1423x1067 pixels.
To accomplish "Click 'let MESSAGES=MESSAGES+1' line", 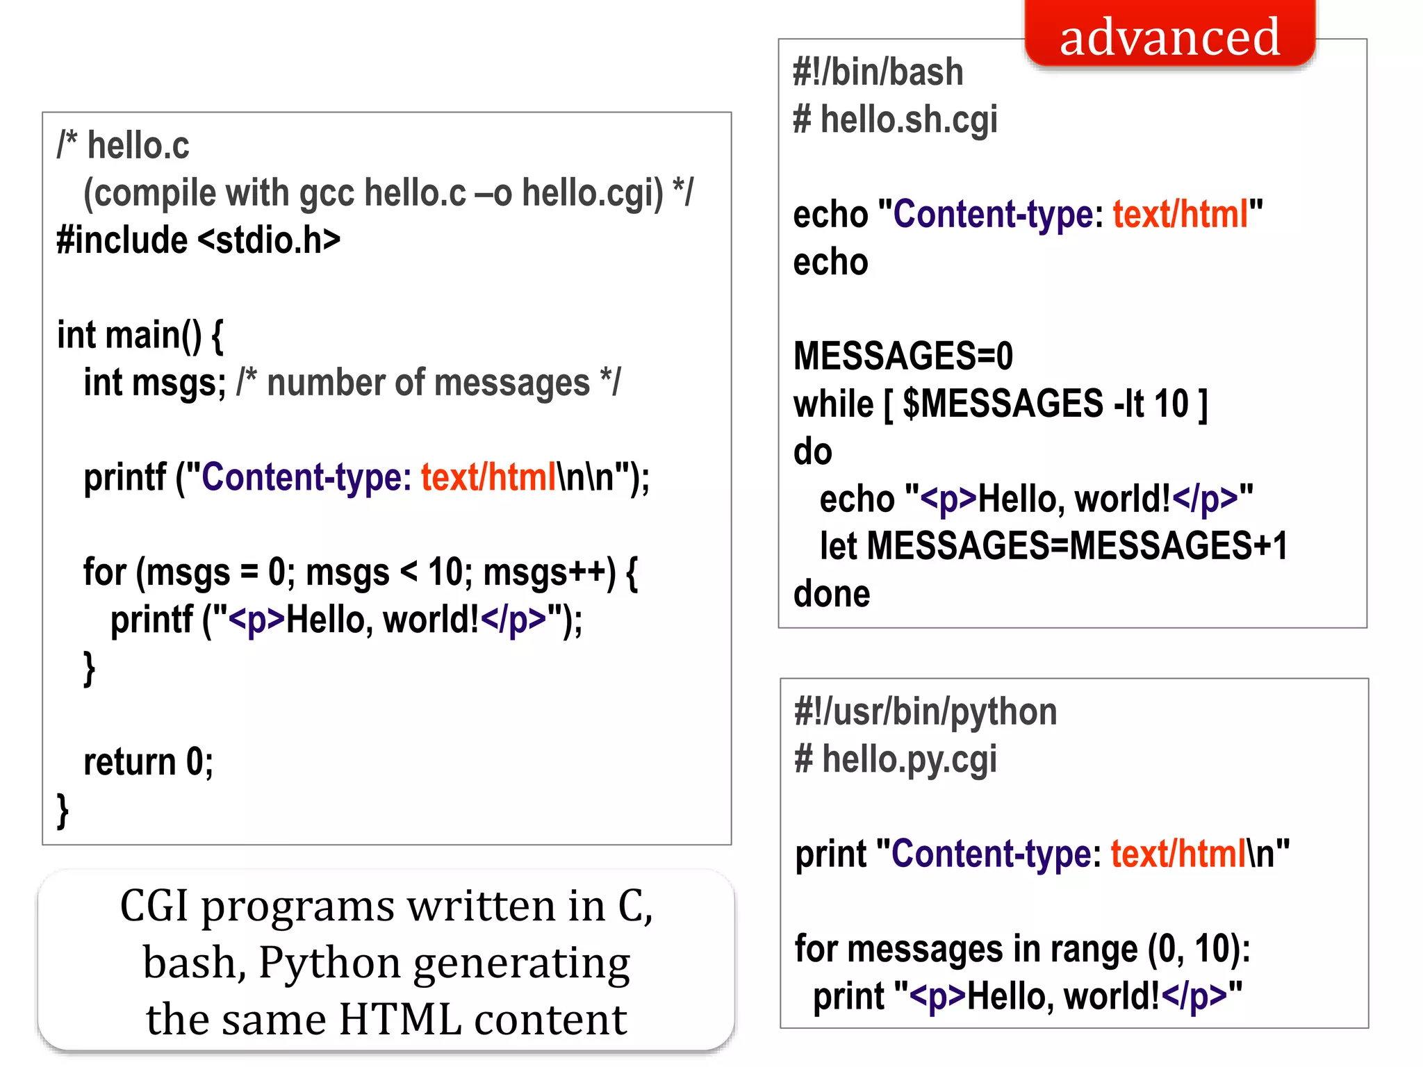I will click(1053, 546).
